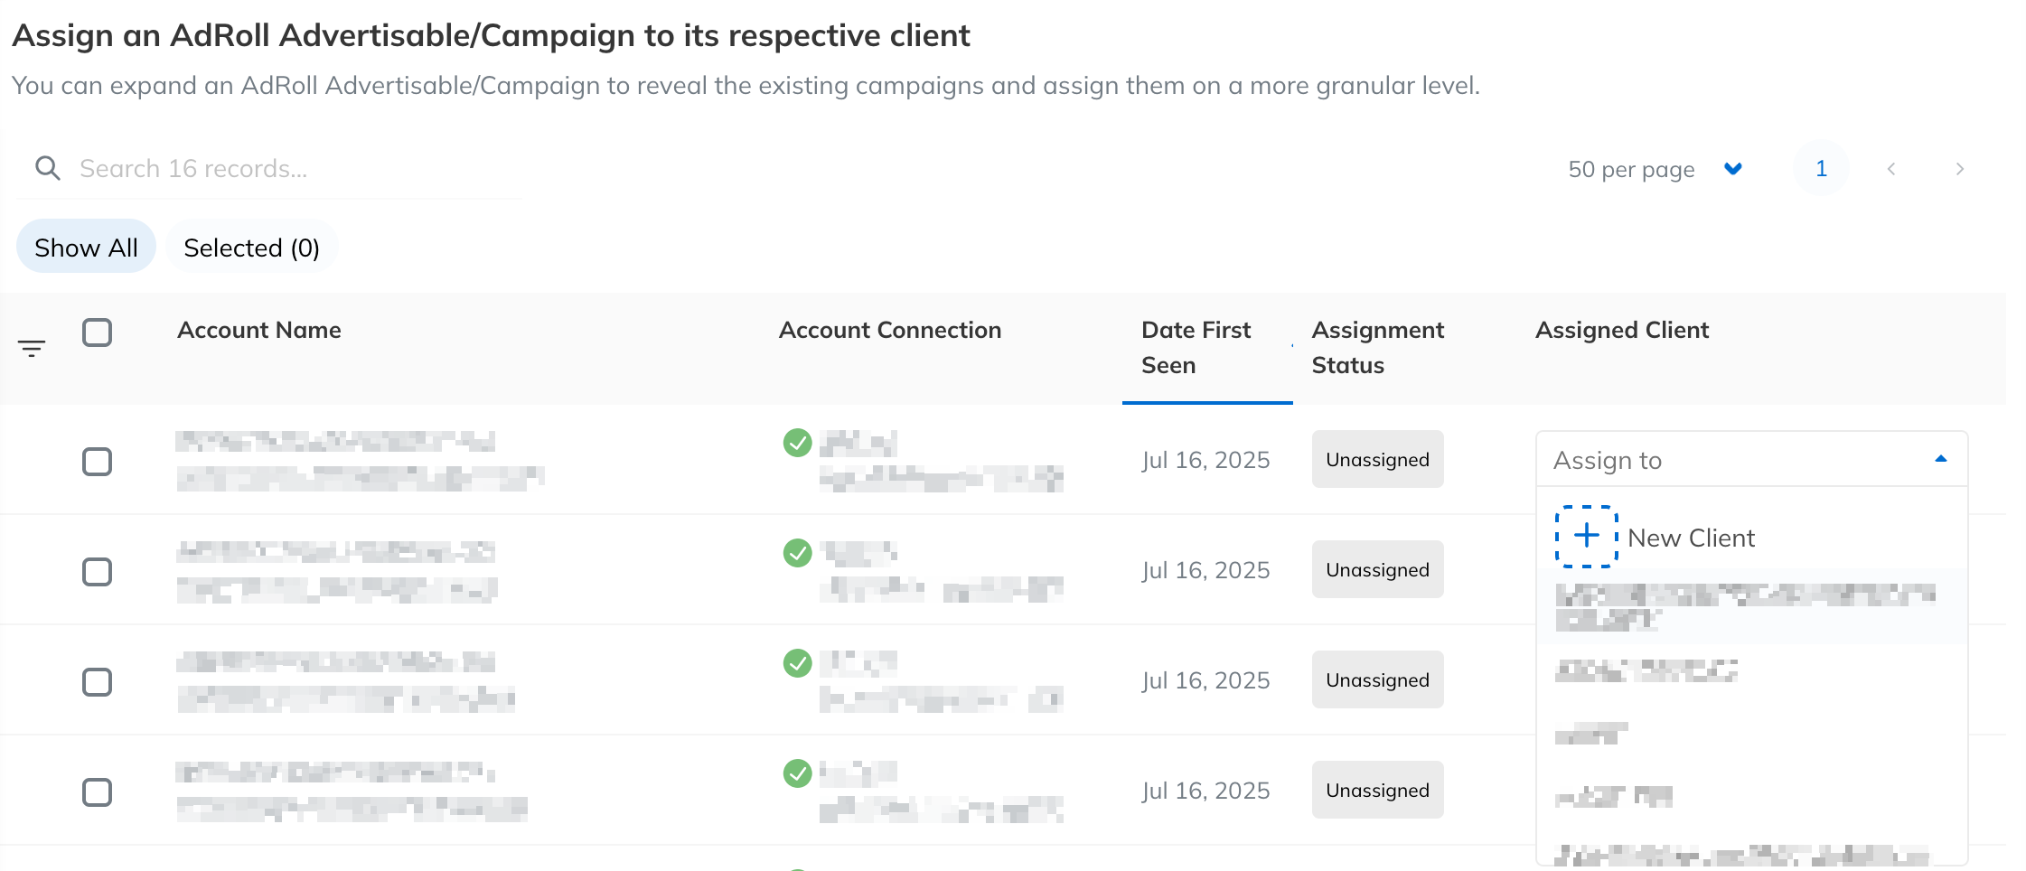Open the table filter icon
The image size is (2026, 871).
[32, 348]
